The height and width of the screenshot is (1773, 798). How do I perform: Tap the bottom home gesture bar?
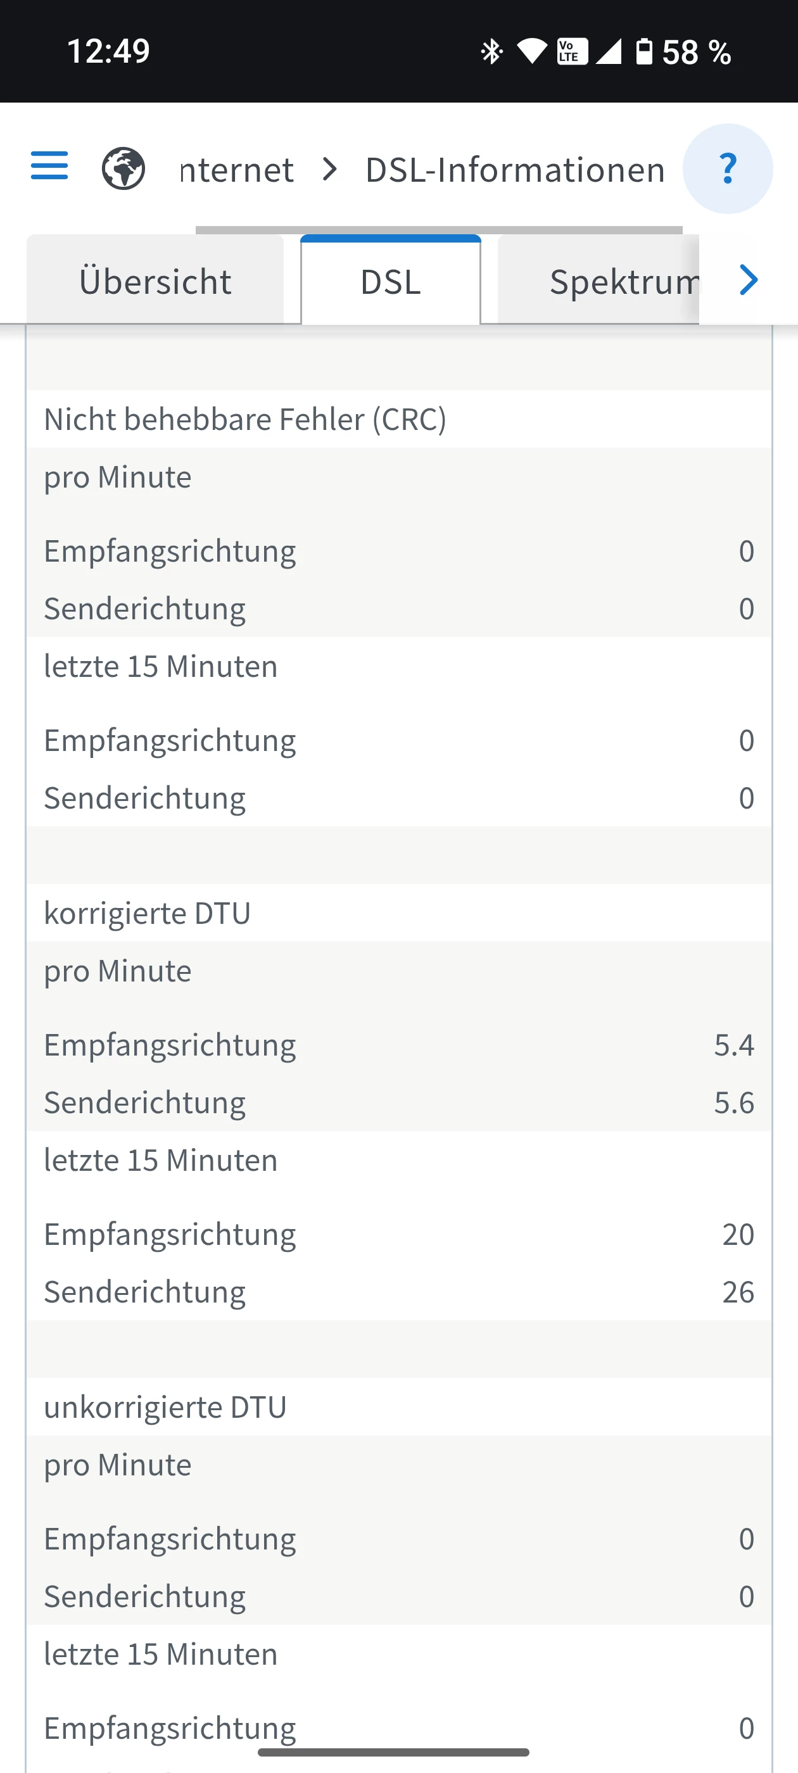[393, 1751]
